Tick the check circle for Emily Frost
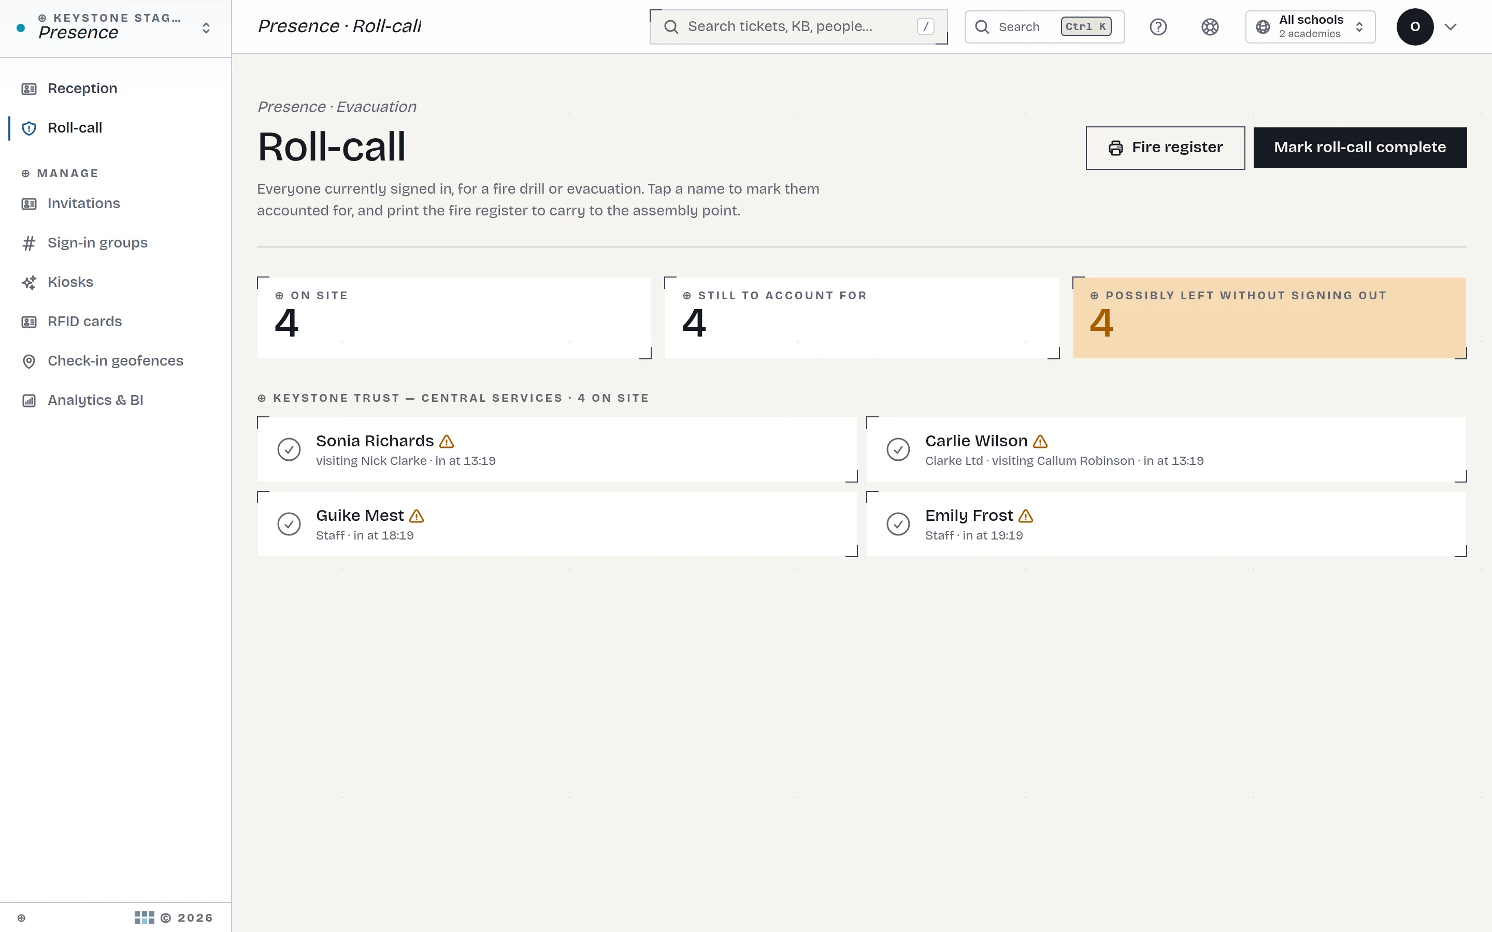This screenshot has width=1492, height=932. click(898, 524)
